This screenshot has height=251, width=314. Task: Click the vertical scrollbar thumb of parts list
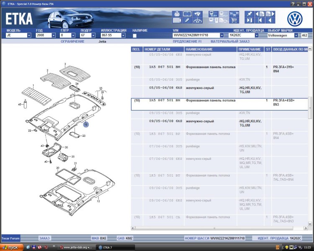[x=310, y=108]
